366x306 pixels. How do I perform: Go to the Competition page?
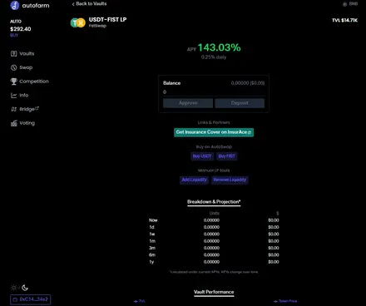tap(29, 81)
